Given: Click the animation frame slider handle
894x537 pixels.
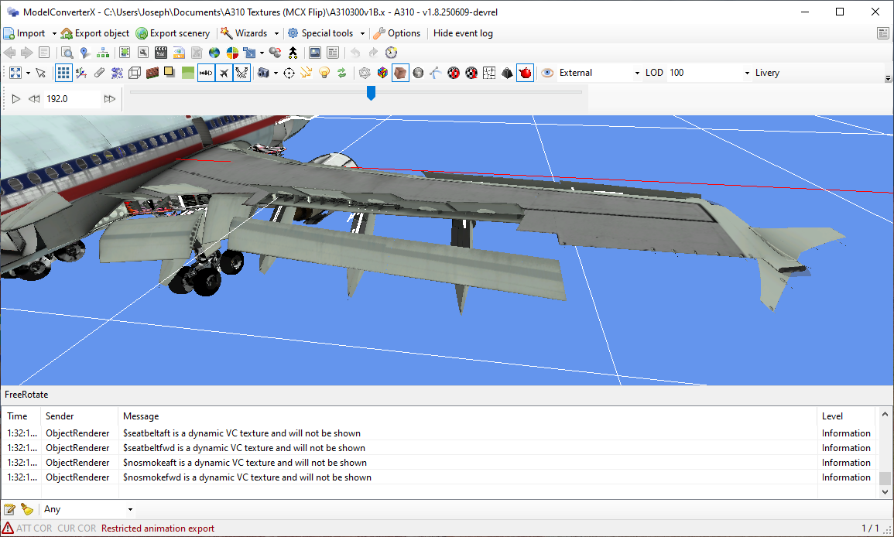Looking at the screenshot, I should 371,93.
